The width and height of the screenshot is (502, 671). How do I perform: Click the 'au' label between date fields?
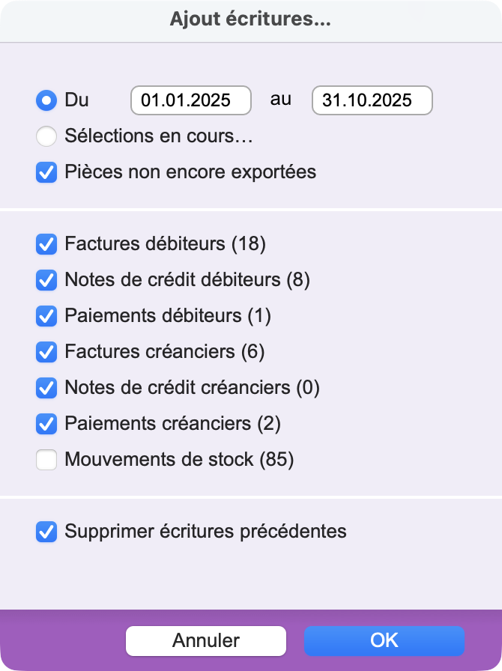[x=281, y=99]
